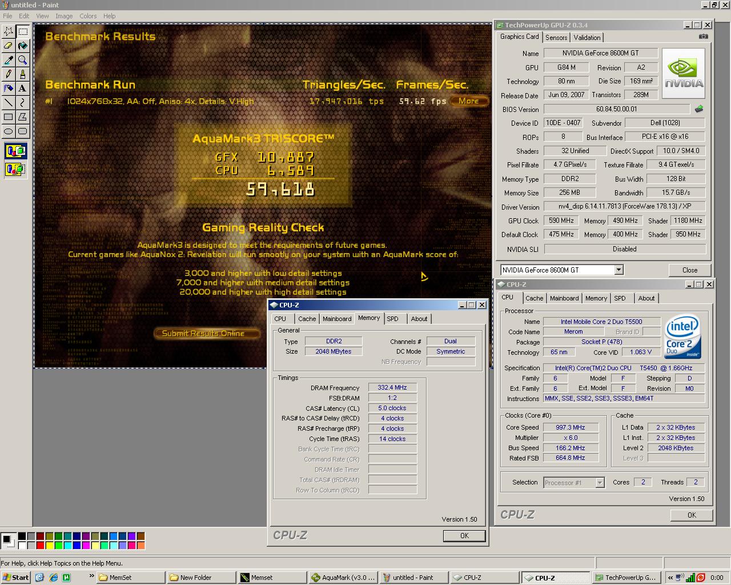Open the View menu in Paint
This screenshot has height=585, width=731.
point(42,16)
